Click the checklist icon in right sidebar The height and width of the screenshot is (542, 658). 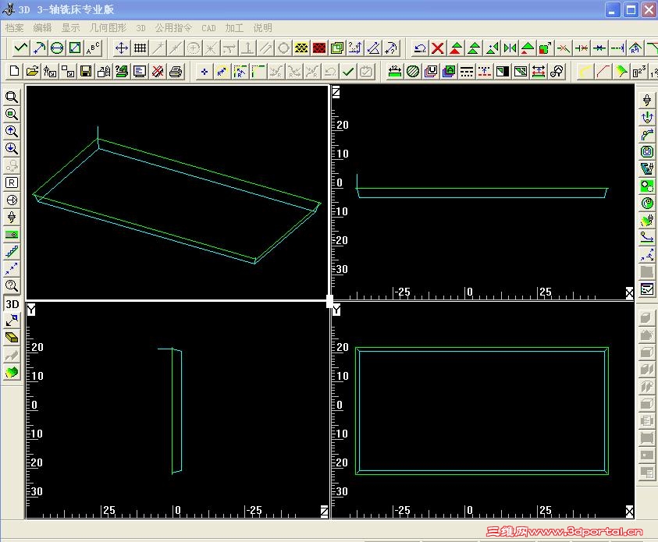tap(646, 289)
